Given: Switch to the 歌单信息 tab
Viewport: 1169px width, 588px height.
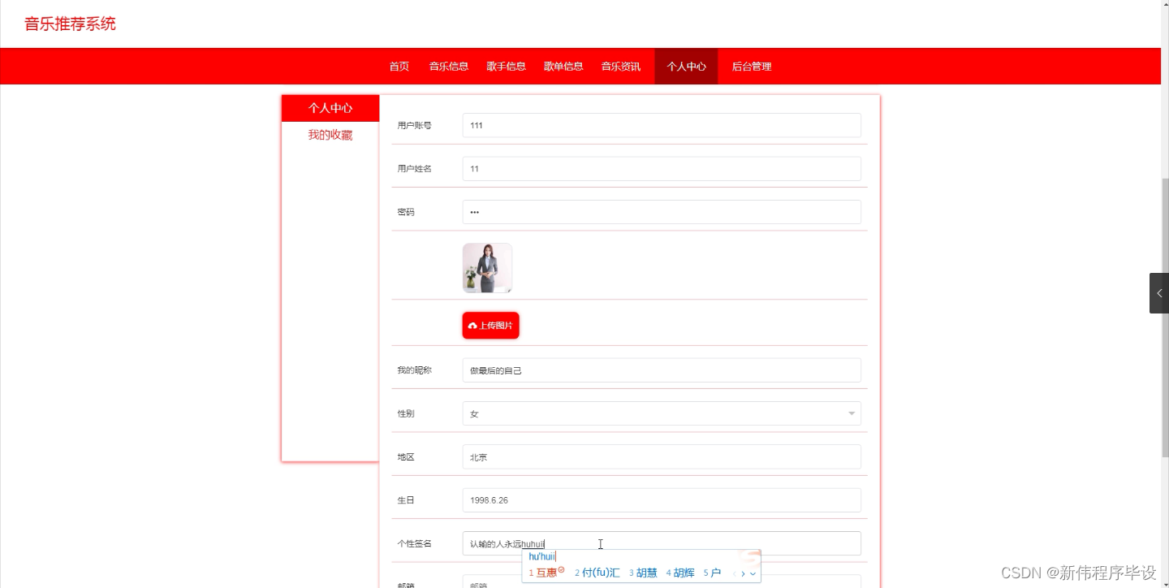Looking at the screenshot, I should point(563,66).
